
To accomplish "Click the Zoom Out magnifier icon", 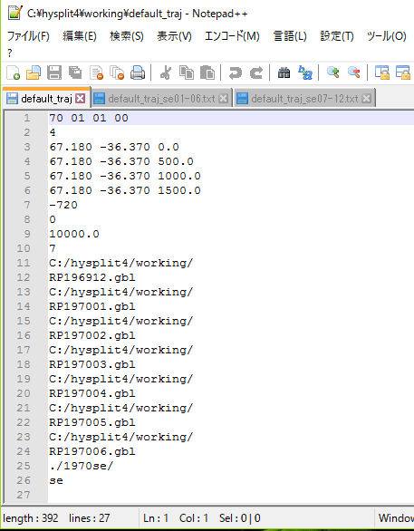I will pos(353,72).
